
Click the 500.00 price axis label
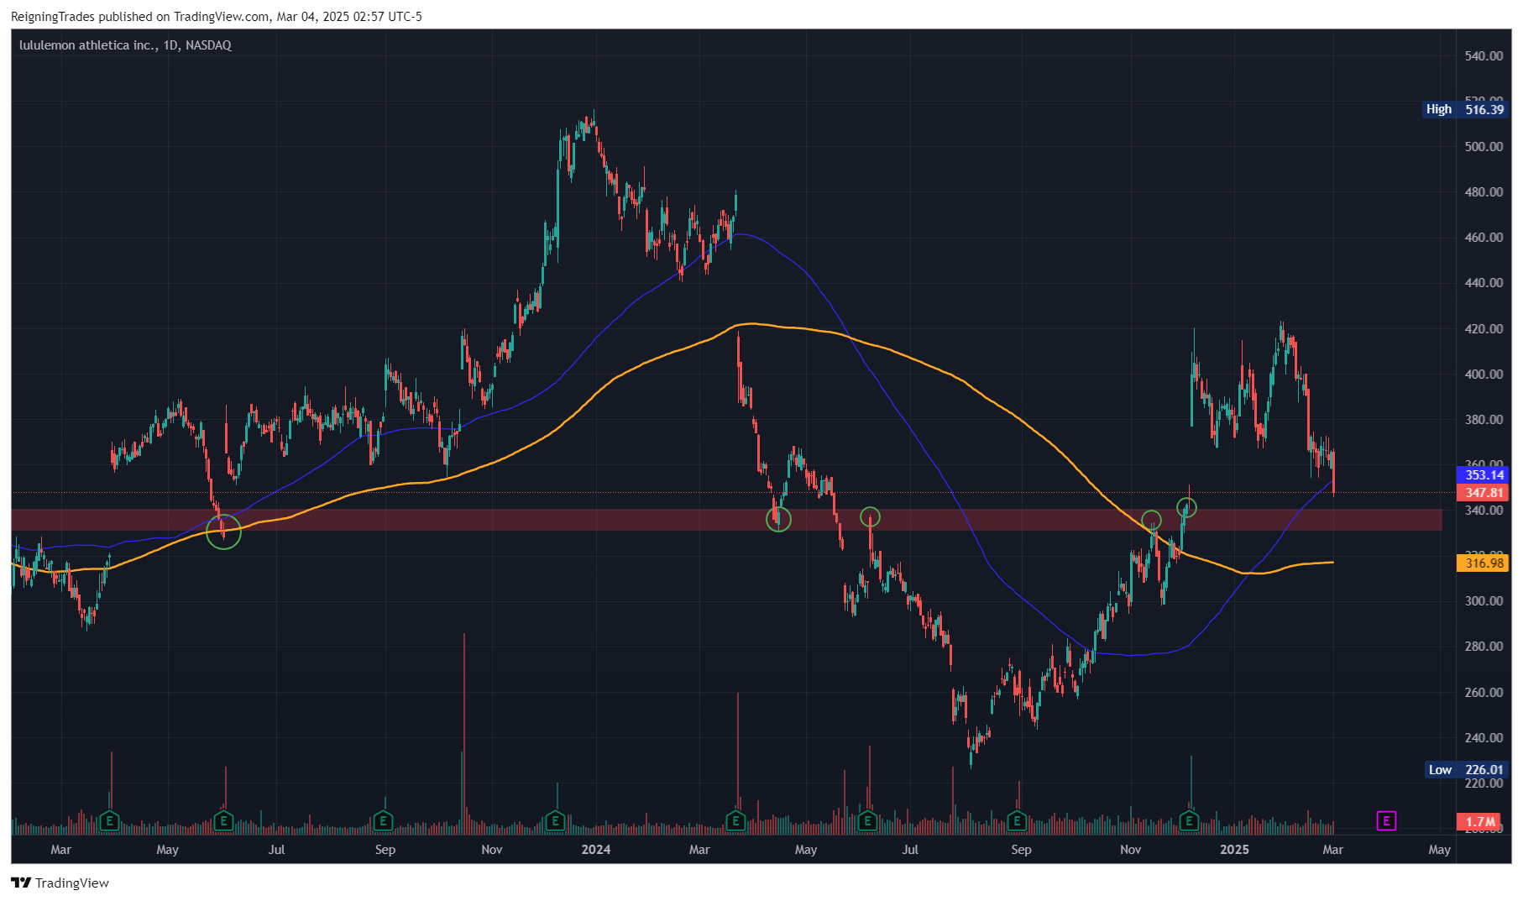point(1484,147)
